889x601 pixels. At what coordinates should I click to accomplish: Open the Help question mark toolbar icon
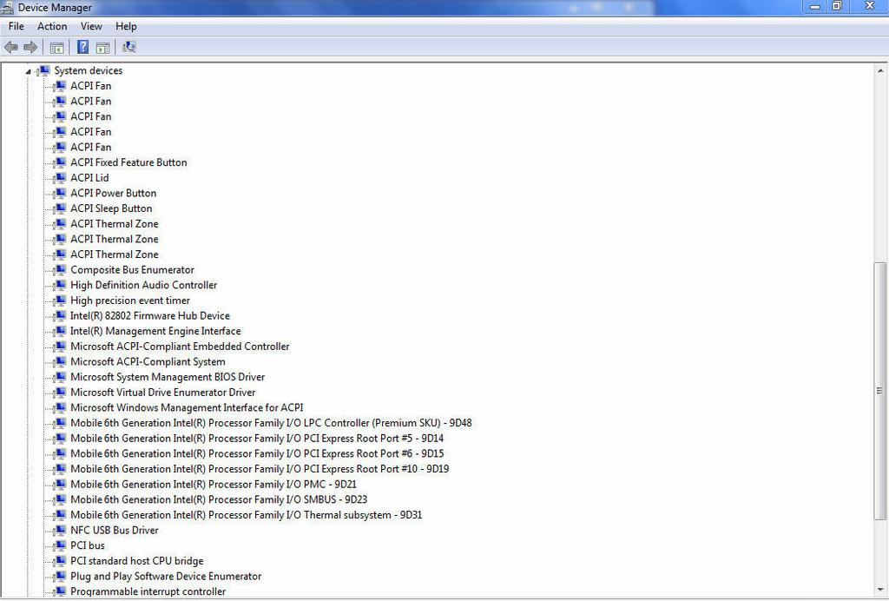coord(82,47)
